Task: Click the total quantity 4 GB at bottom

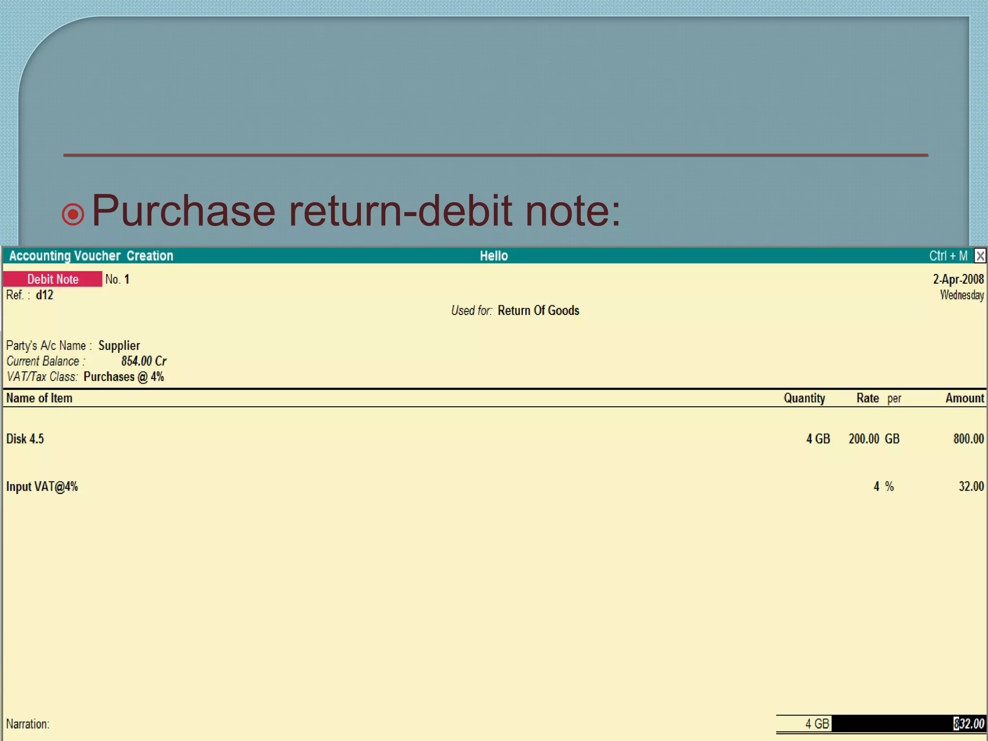Action: pyautogui.click(x=817, y=724)
